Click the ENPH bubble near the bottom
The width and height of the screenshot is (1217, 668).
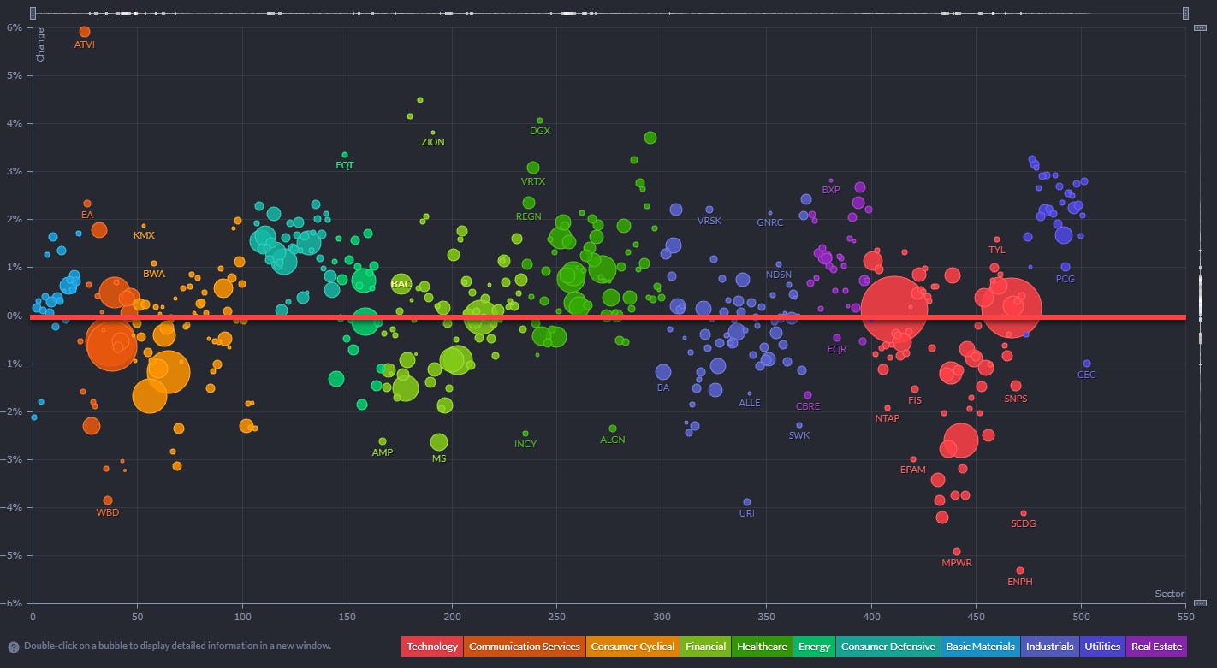pyautogui.click(x=1020, y=570)
